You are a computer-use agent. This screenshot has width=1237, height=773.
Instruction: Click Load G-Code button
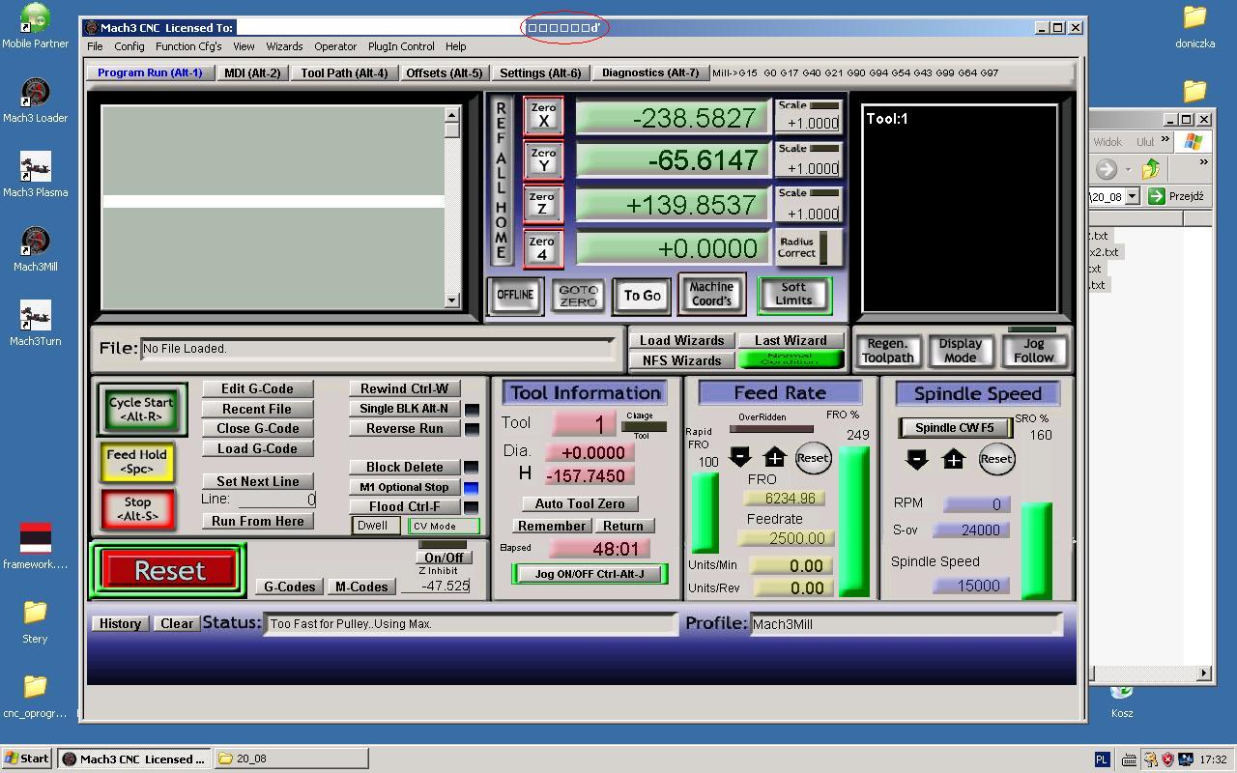tap(257, 448)
